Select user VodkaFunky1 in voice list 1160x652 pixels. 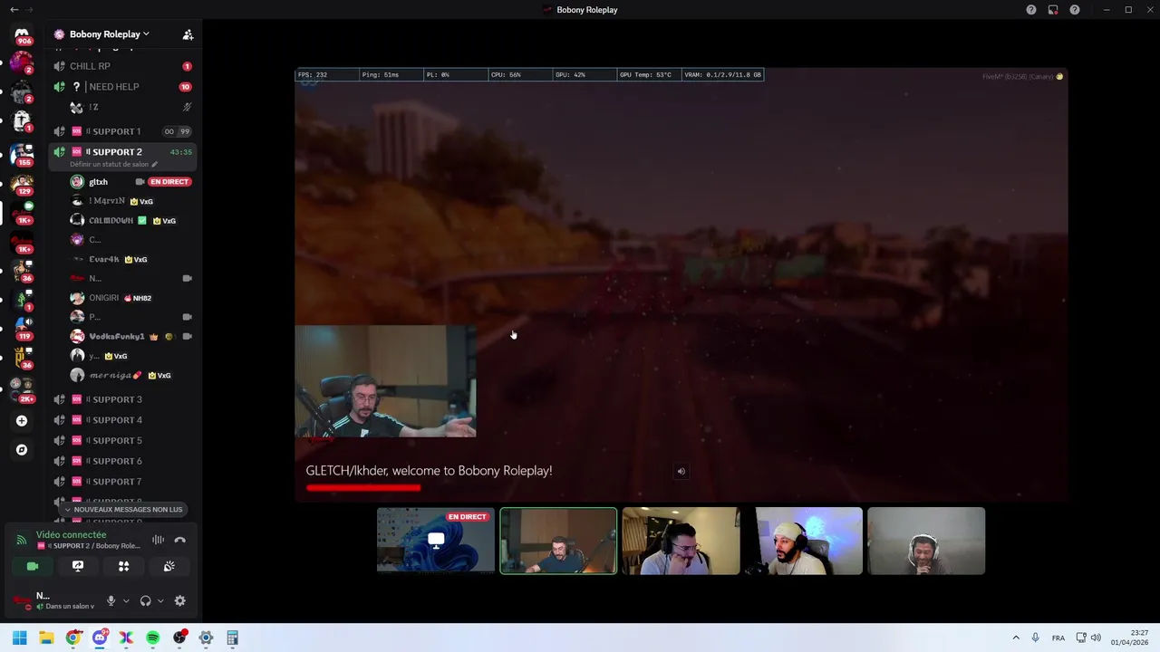[x=131, y=337]
